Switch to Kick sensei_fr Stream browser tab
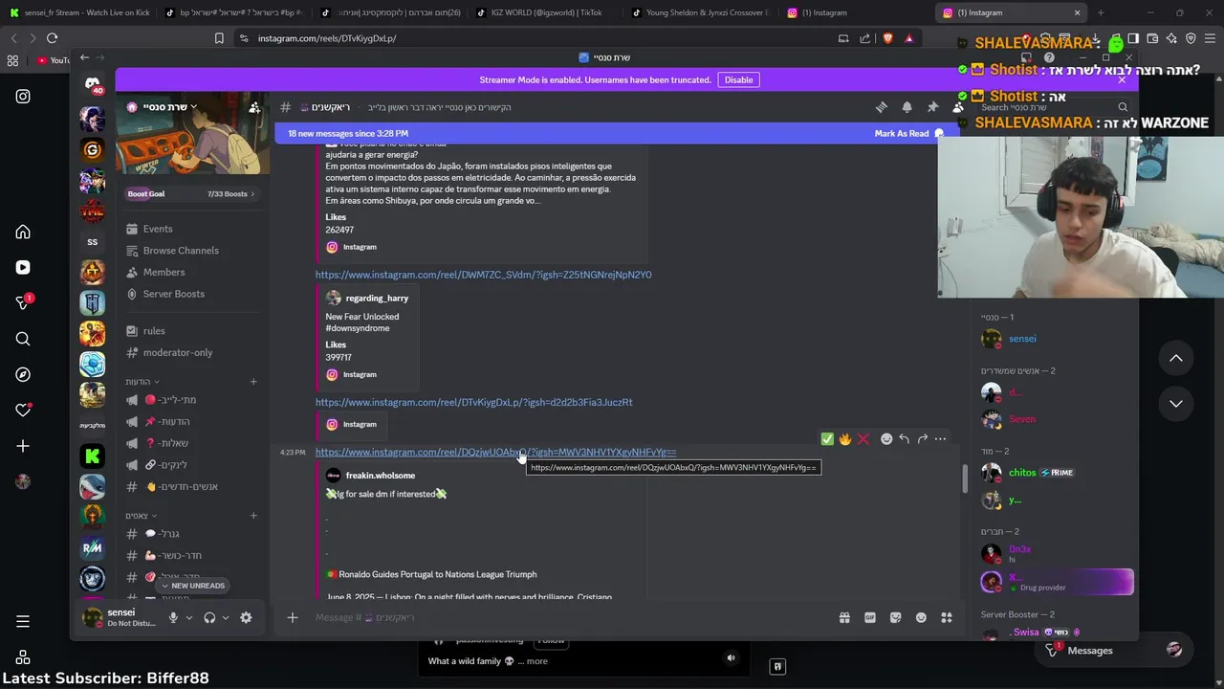 pyautogui.click(x=80, y=12)
